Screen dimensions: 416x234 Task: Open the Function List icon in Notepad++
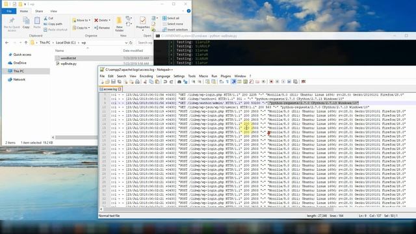252,82
